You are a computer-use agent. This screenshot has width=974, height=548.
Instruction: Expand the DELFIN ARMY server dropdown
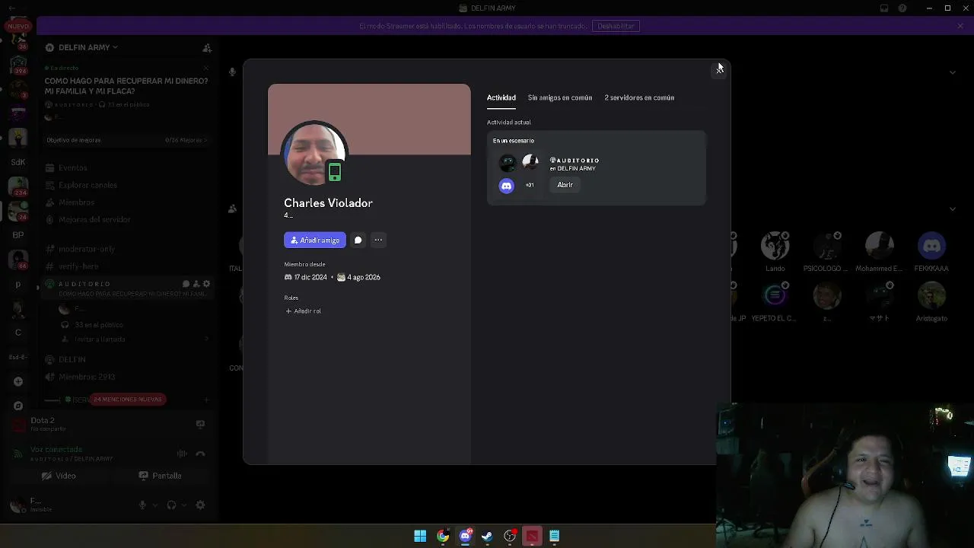point(88,47)
